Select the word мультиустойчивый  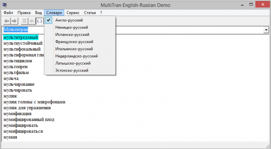23,43
